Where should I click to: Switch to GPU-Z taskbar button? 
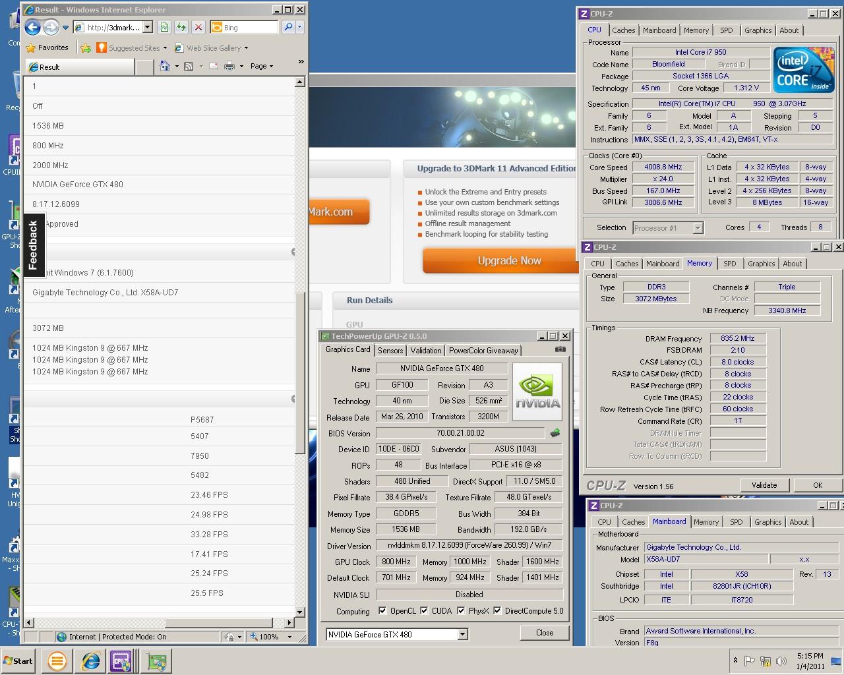[x=157, y=661]
